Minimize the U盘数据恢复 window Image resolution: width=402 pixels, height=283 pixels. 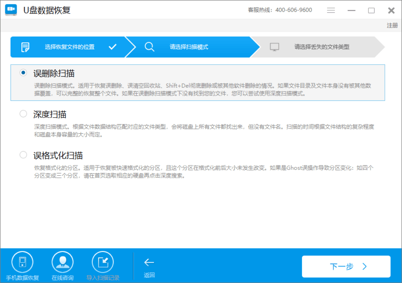tap(352, 10)
